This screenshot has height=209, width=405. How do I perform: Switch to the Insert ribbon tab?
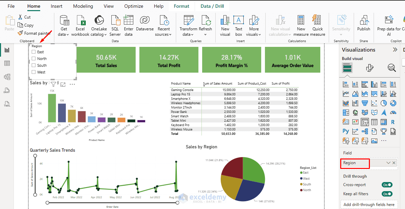coord(56,6)
